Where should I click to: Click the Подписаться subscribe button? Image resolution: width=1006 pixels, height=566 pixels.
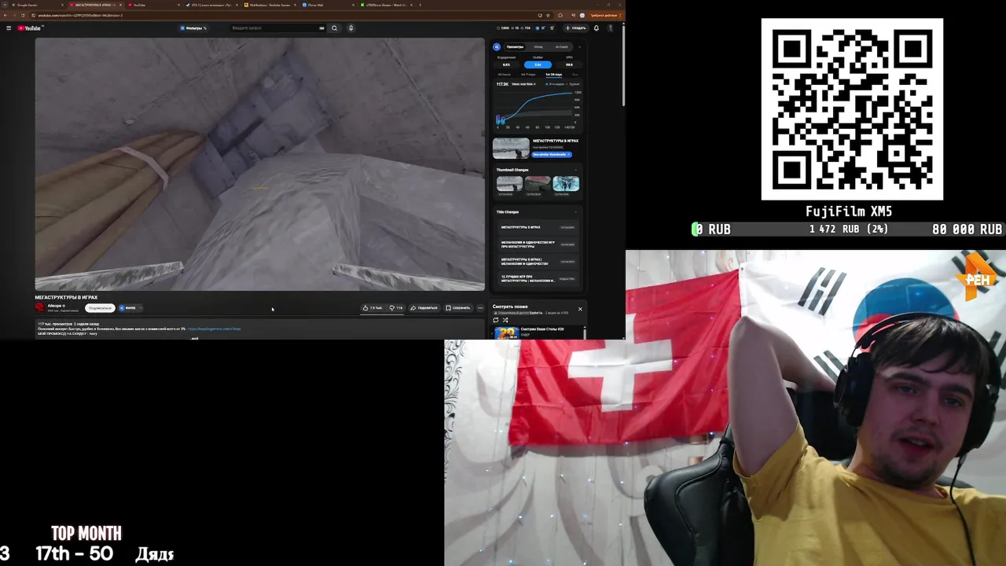(x=100, y=308)
